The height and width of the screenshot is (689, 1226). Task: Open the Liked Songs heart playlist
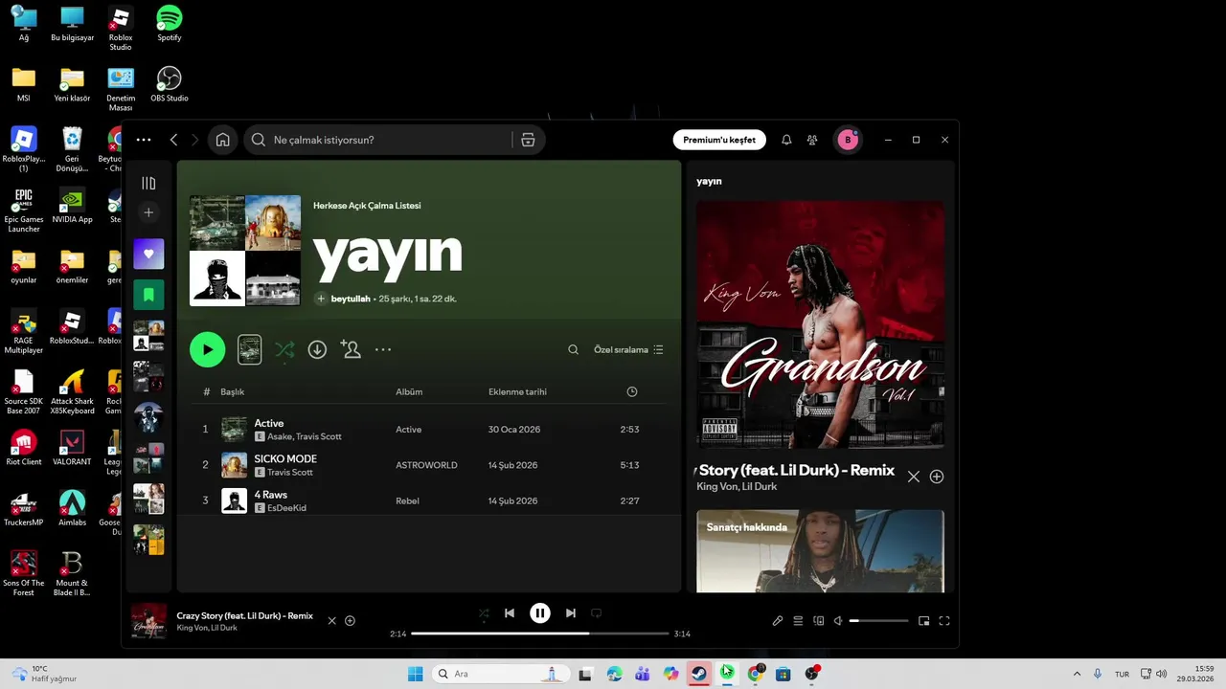[x=148, y=255]
